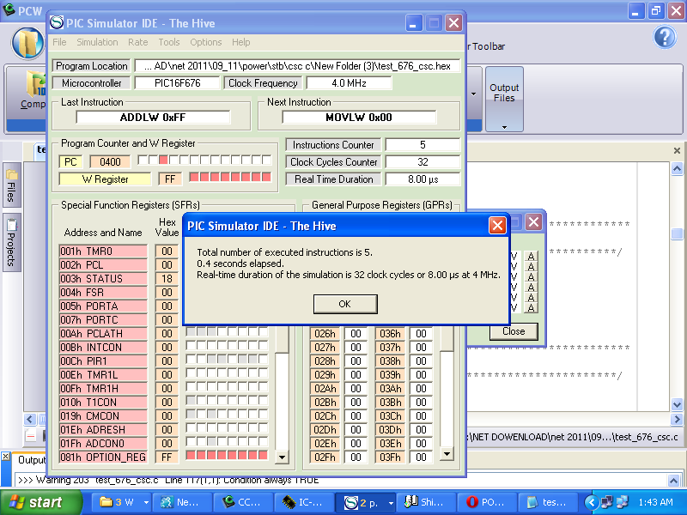
Task: Toggle the rightmost bit of the ADRESH row
Action: pyautogui.click(x=263, y=427)
